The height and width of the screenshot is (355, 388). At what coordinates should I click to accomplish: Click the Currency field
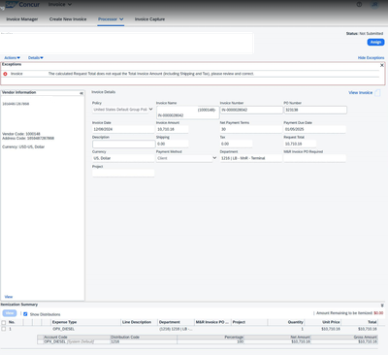pos(123,158)
